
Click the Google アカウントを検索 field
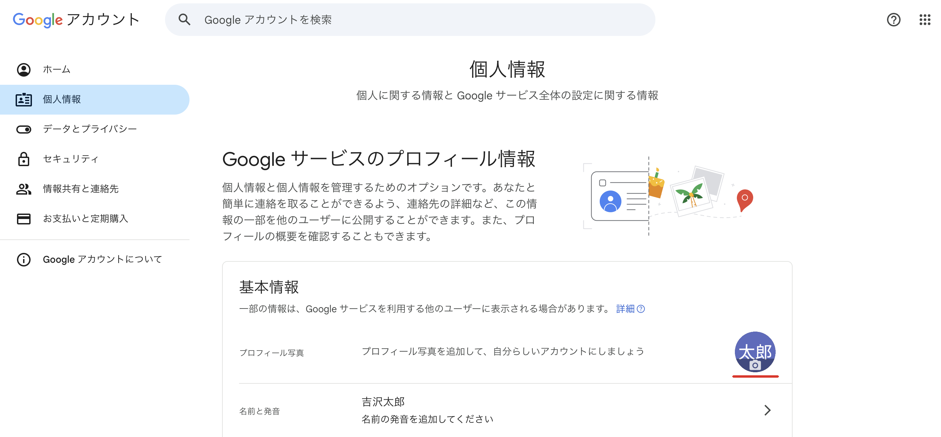410,20
